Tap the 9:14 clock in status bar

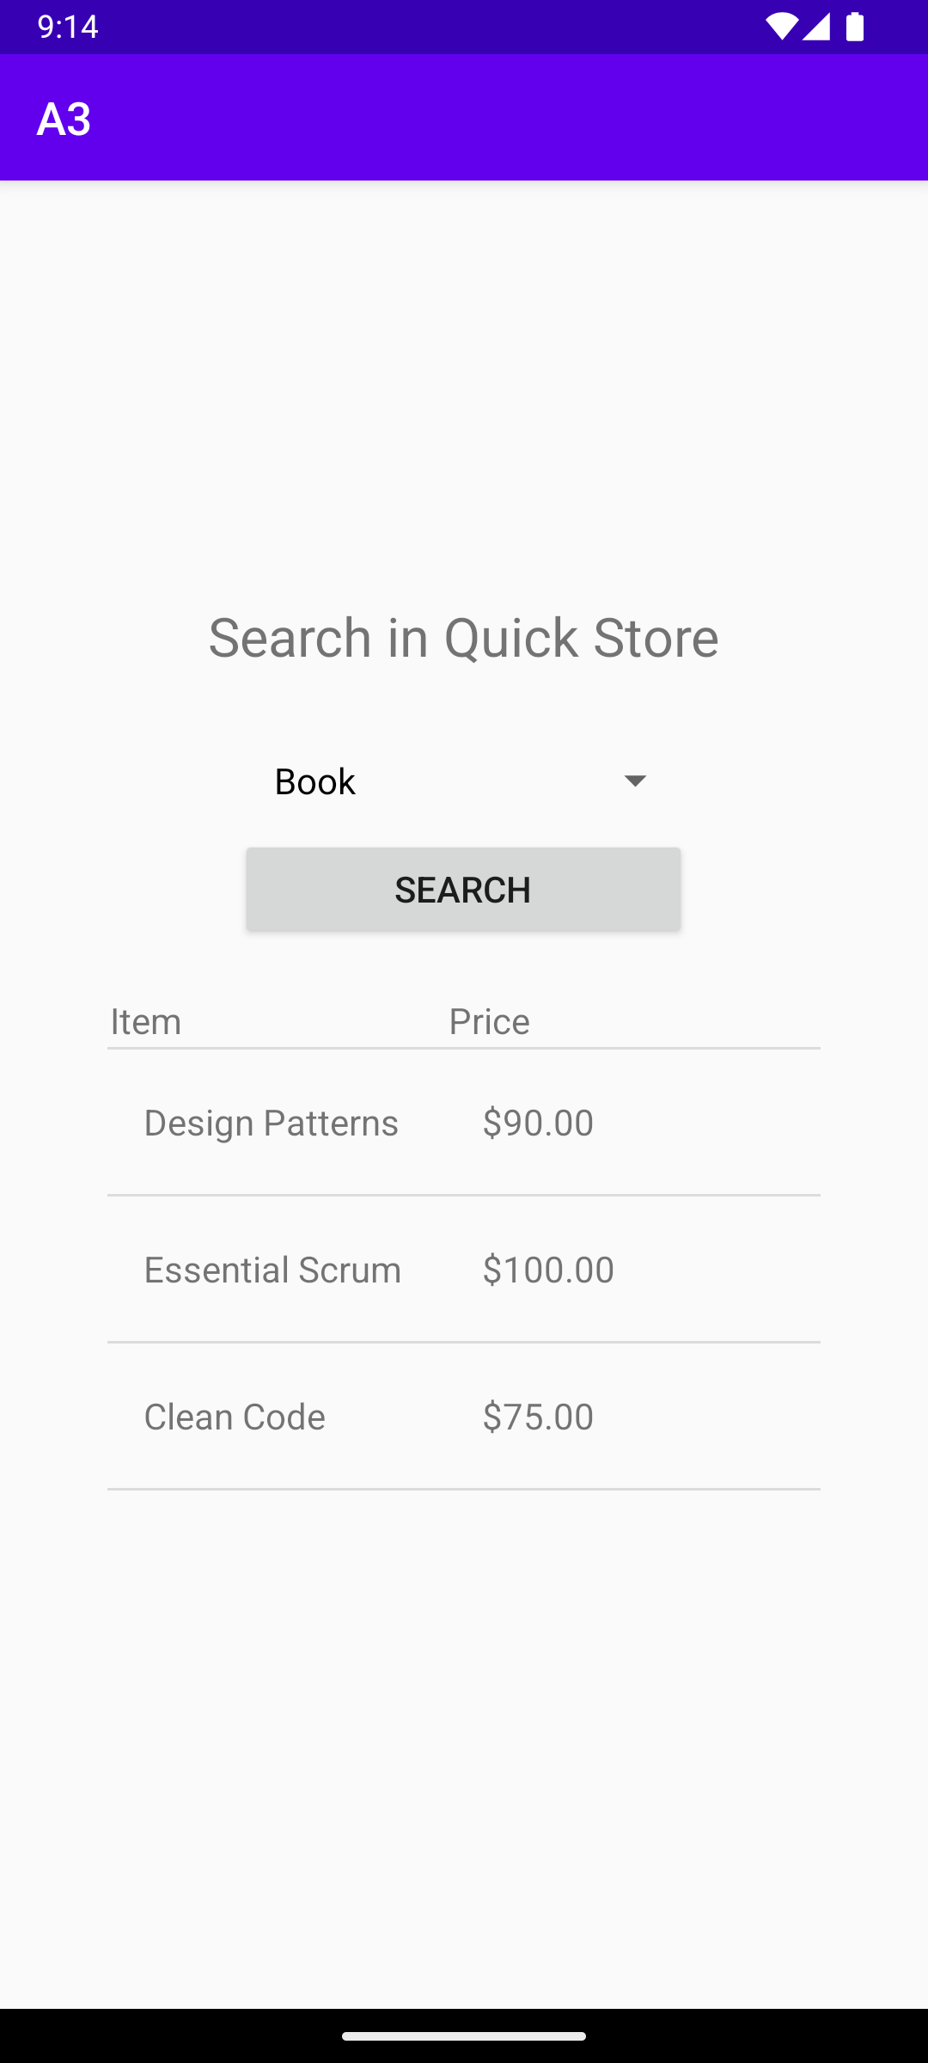click(68, 27)
